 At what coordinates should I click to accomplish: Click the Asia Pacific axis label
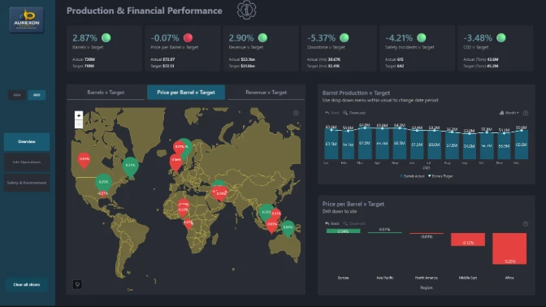coord(385,278)
